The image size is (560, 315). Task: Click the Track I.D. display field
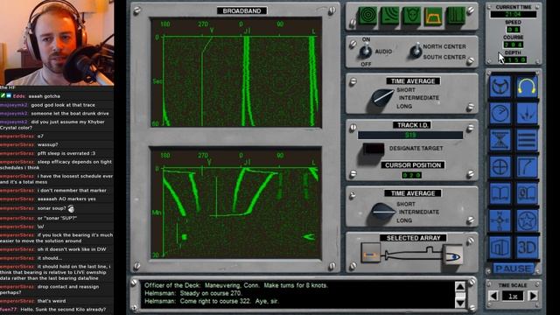coord(410,135)
